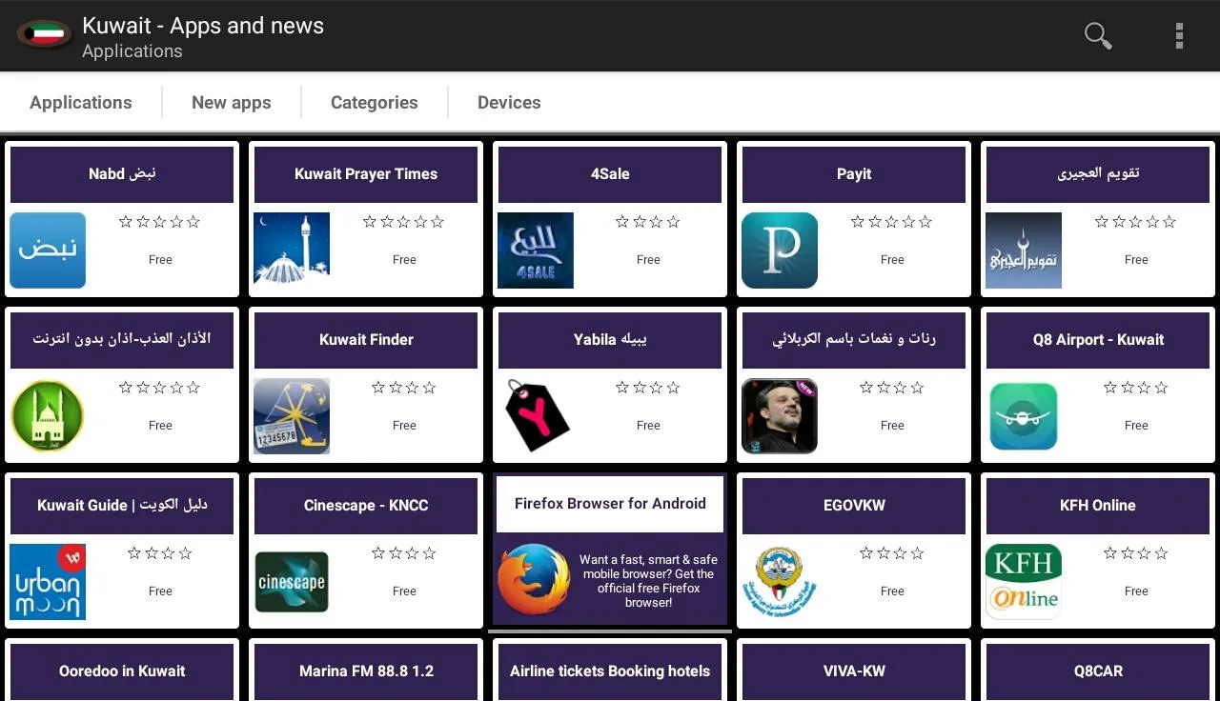Image resolution: width=1220 pixels, height=701 pixels.
Task: Open the three-dot overflow menu
Action: click(1179, 36)
